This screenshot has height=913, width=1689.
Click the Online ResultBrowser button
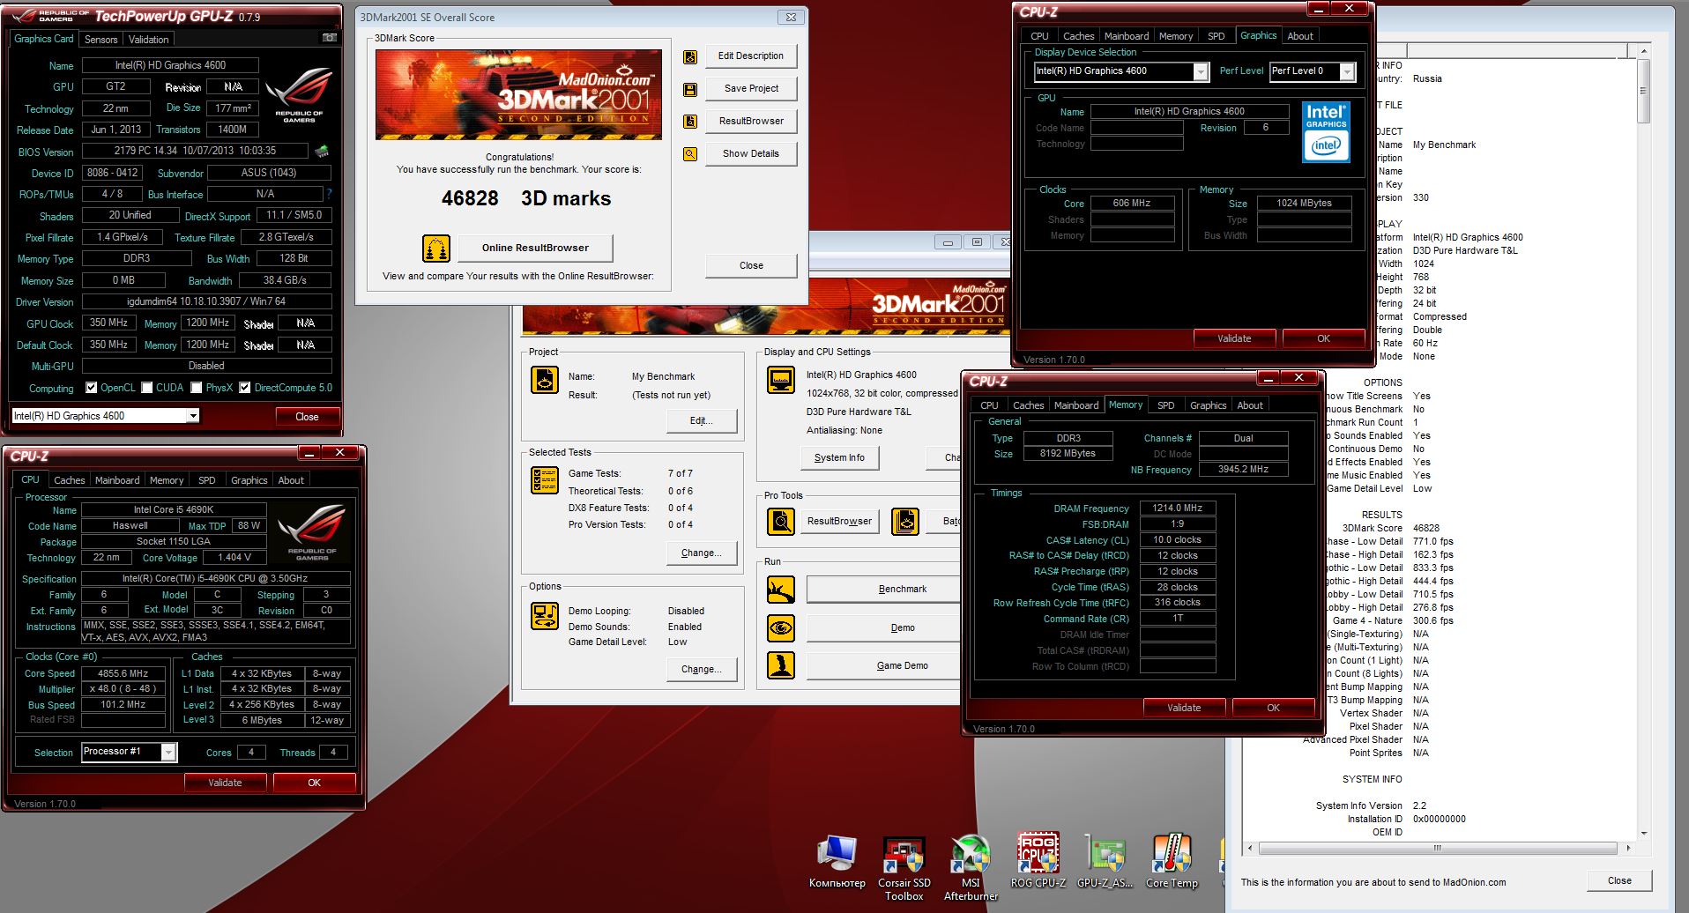(x=535, y=249)
